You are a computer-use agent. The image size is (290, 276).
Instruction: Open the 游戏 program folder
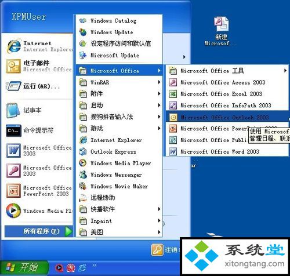(x=119, y=129)
